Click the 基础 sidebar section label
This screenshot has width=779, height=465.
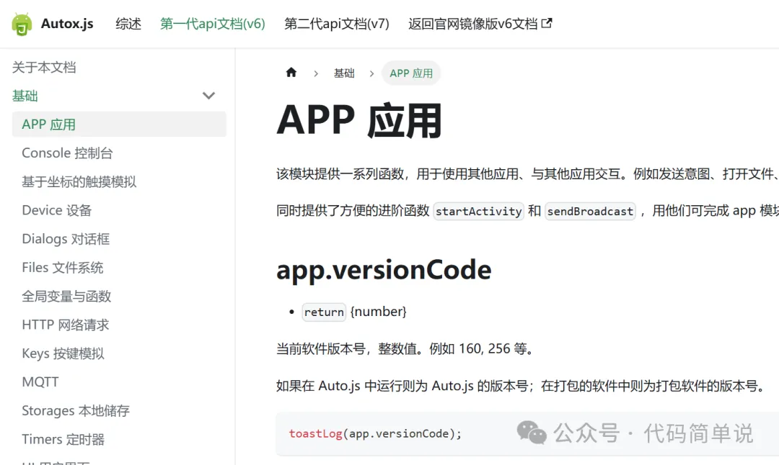point(25,96)
